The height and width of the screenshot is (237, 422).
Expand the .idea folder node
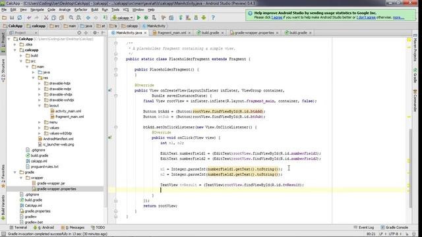(15, 45)
